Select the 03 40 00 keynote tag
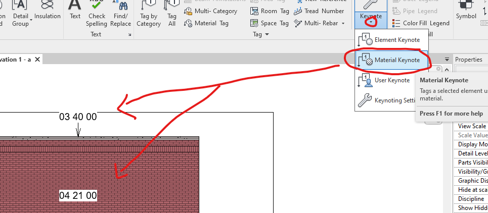Viewport: 488px width, 213px height. point(78,117)
